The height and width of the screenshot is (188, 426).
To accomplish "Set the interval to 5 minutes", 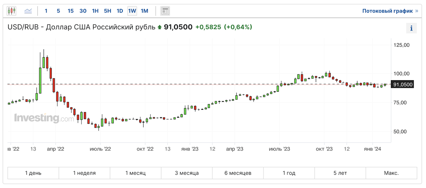I will 58,11.
